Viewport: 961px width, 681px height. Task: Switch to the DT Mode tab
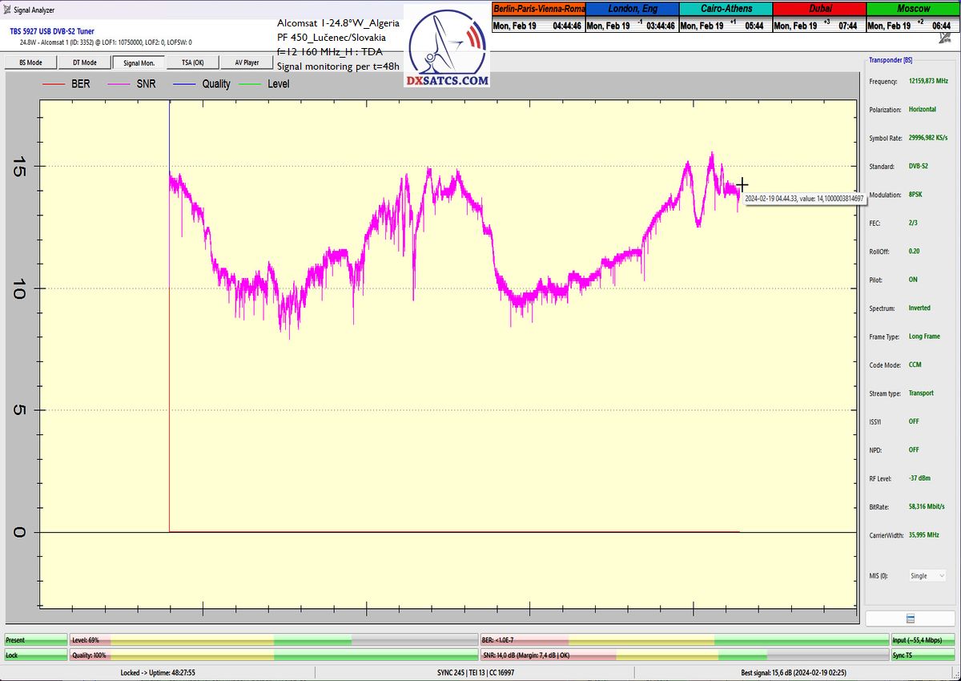(x=84, y=62)
